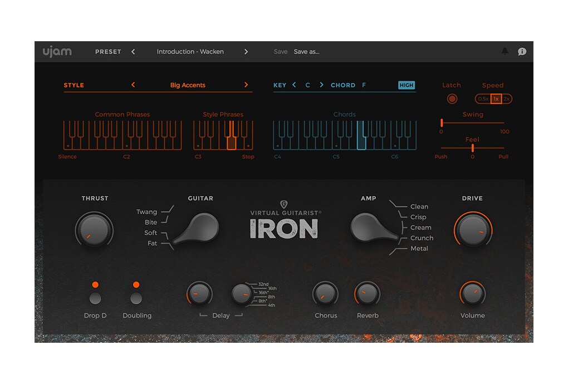The width and height of the screenshot is (568, 384).
Task: Click Save as...
Action: [x=306, y=52]
